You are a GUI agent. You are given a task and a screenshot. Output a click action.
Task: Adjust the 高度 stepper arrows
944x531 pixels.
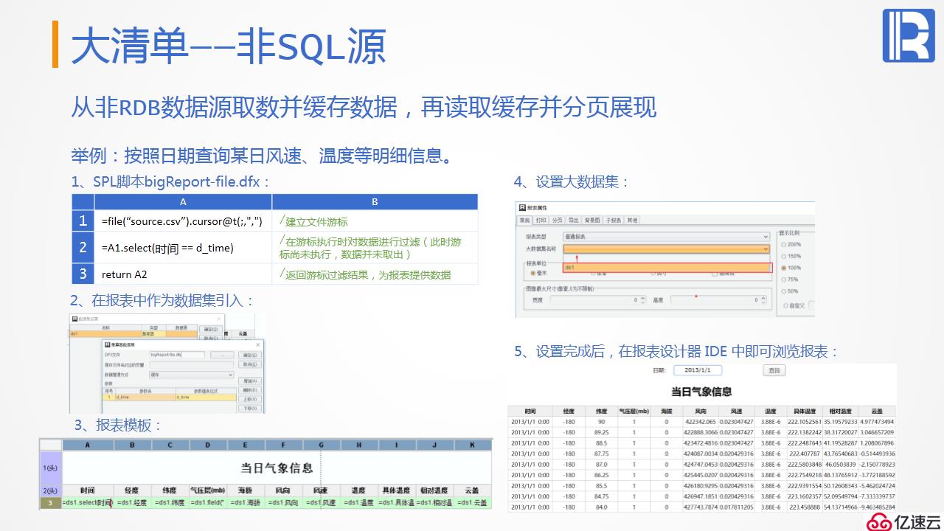coord(763,300)
